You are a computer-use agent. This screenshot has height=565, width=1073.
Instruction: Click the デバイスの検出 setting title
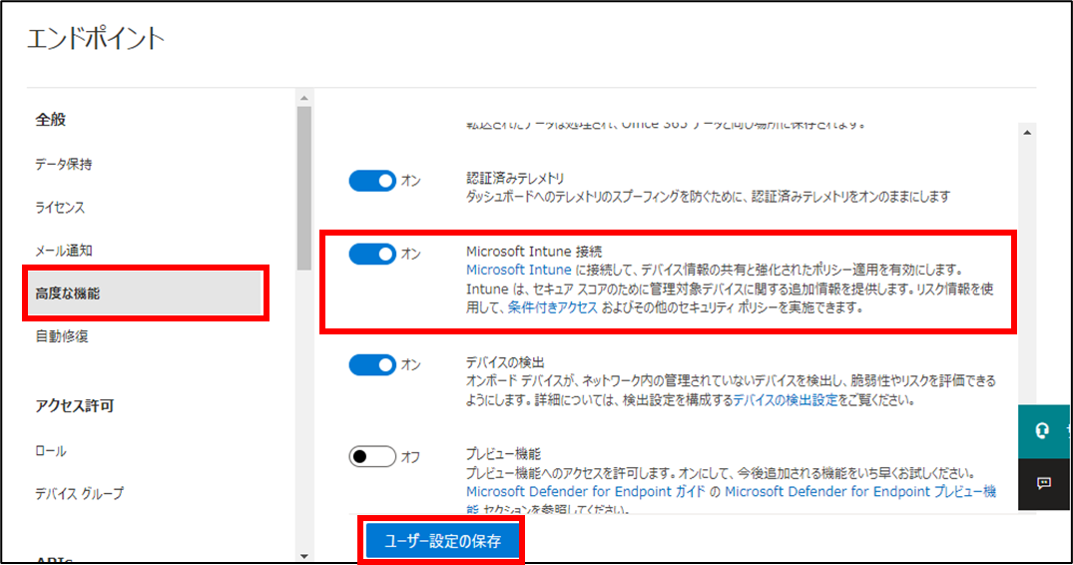(505, 361)
